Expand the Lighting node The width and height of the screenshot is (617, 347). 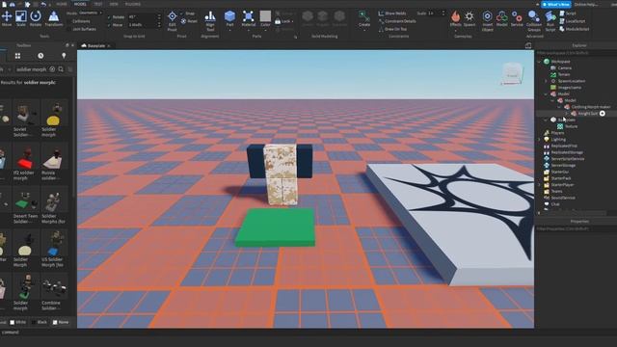point(539,139)
